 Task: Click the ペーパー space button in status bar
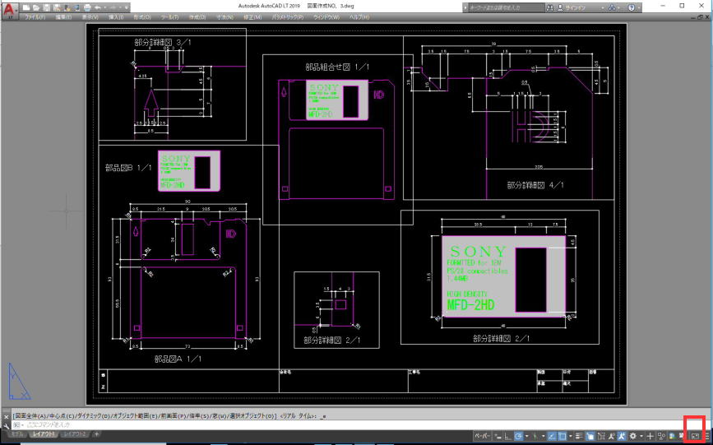coord(483,436)
